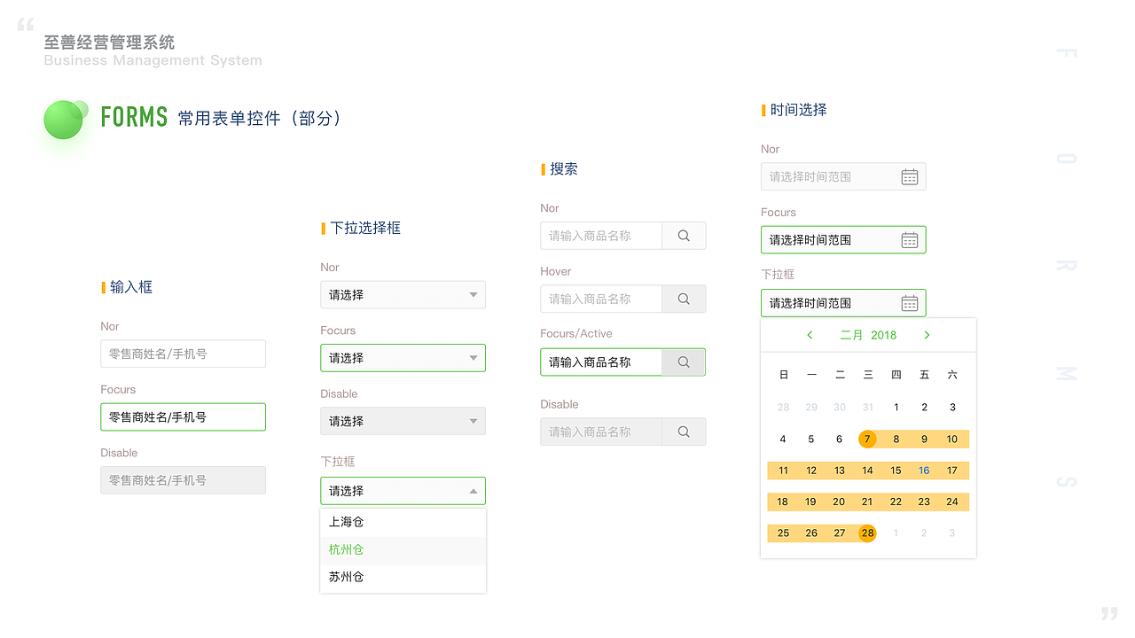Click the calendar icon in Focus time picker
This screenshot has height=638, width=1135.
click(910, 239)
